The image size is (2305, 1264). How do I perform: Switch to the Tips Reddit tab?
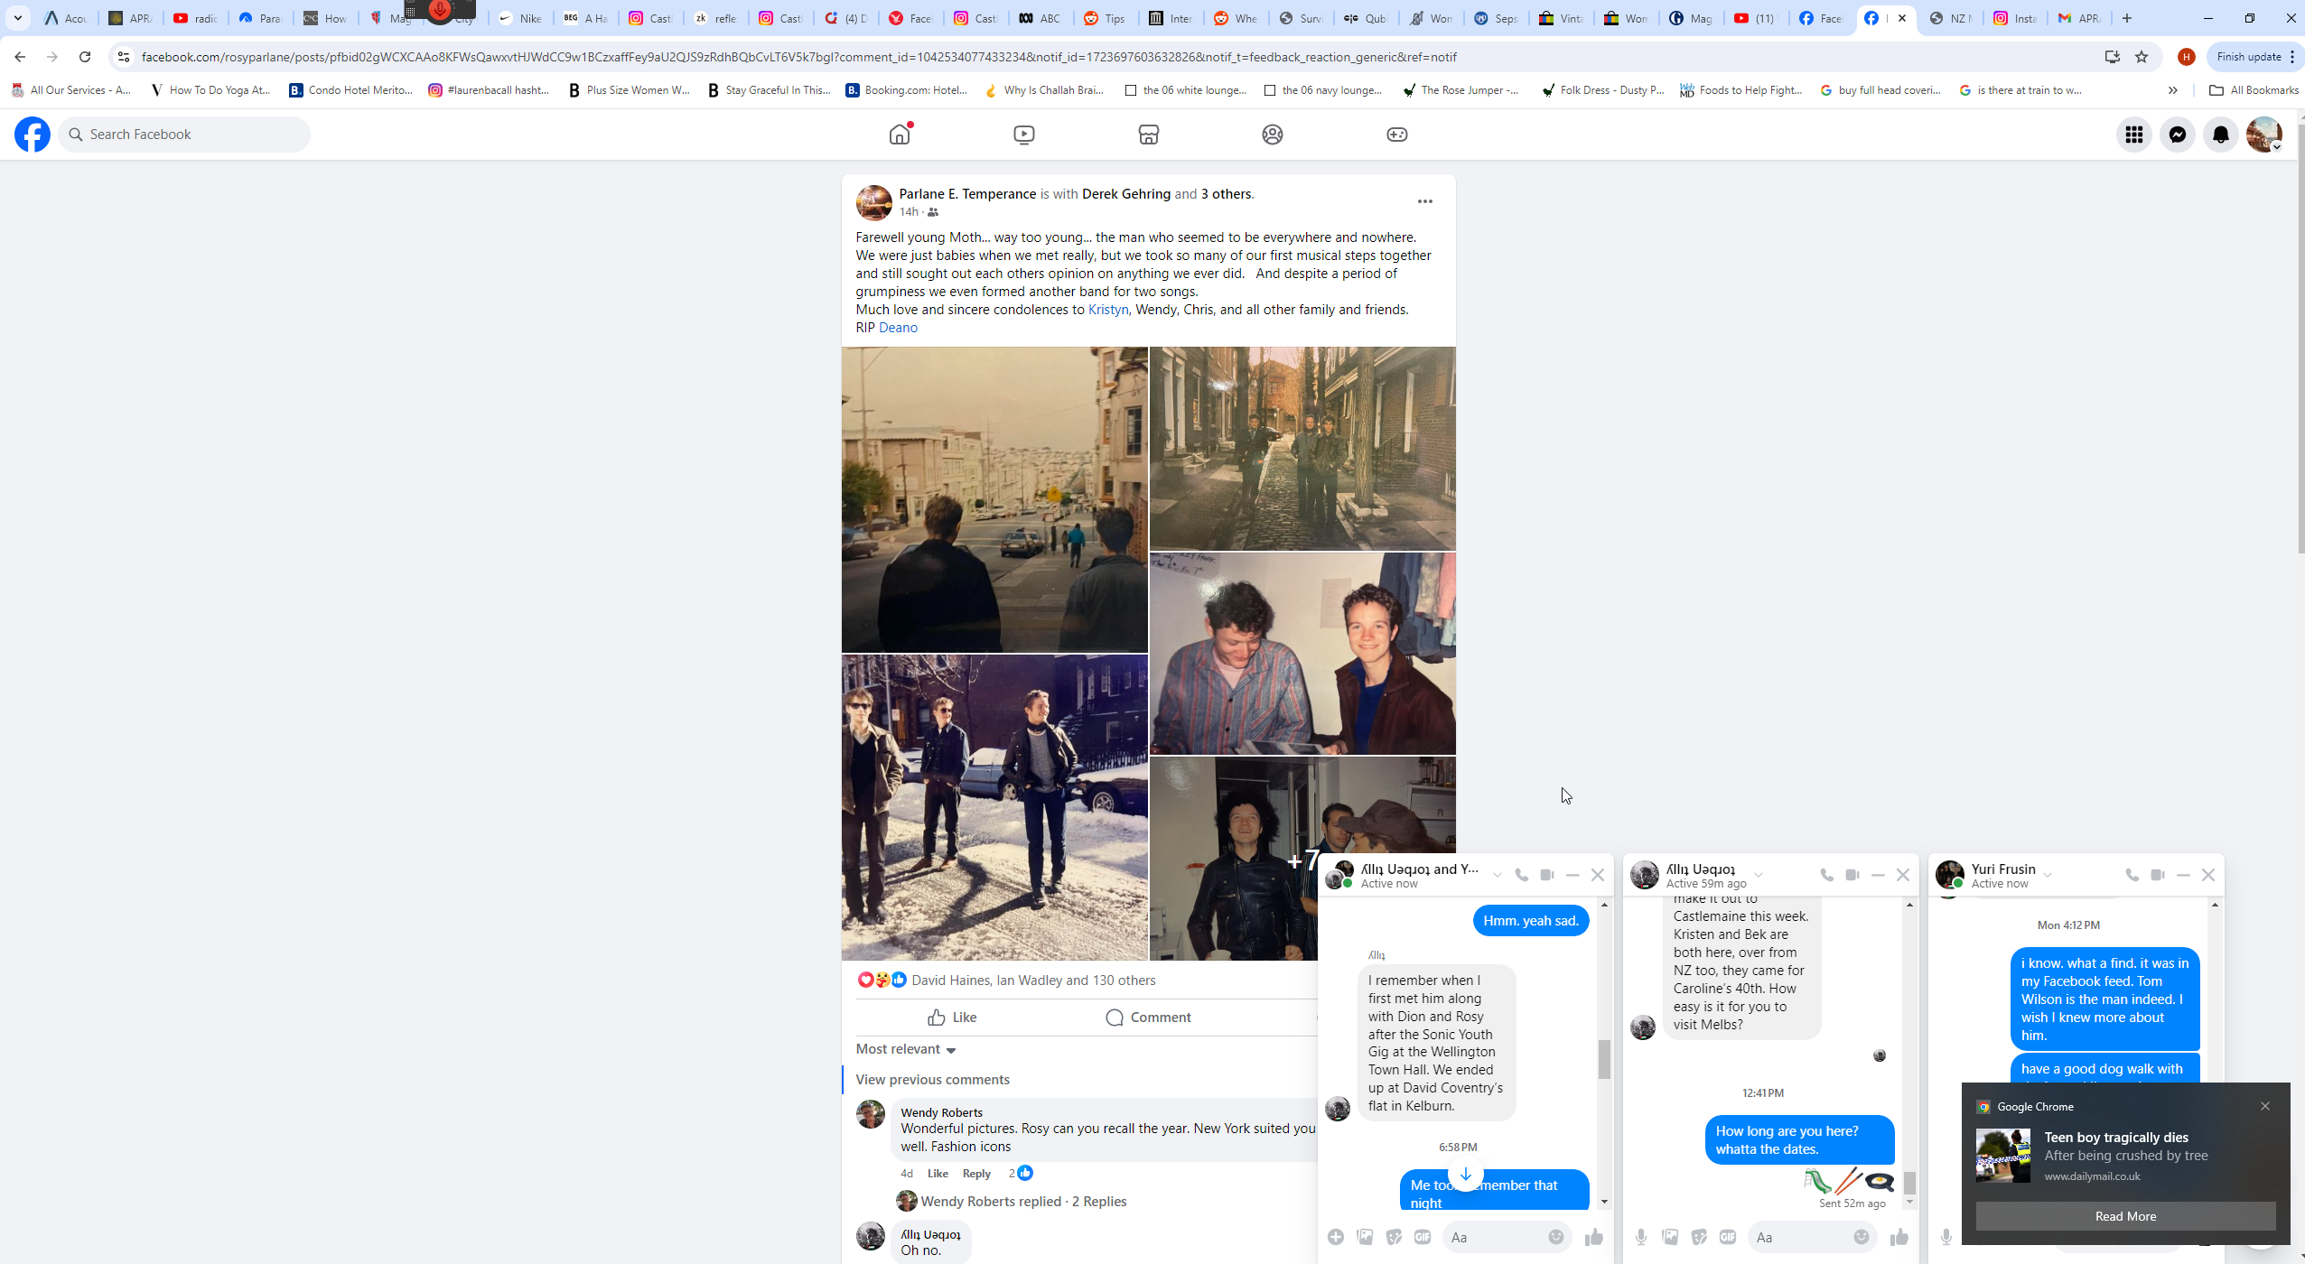pos(1105,18)
